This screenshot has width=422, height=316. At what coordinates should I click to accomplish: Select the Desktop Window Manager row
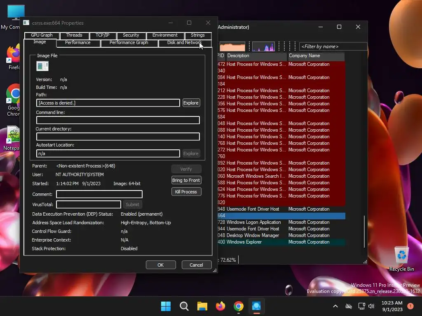click(x=281, y=235)
